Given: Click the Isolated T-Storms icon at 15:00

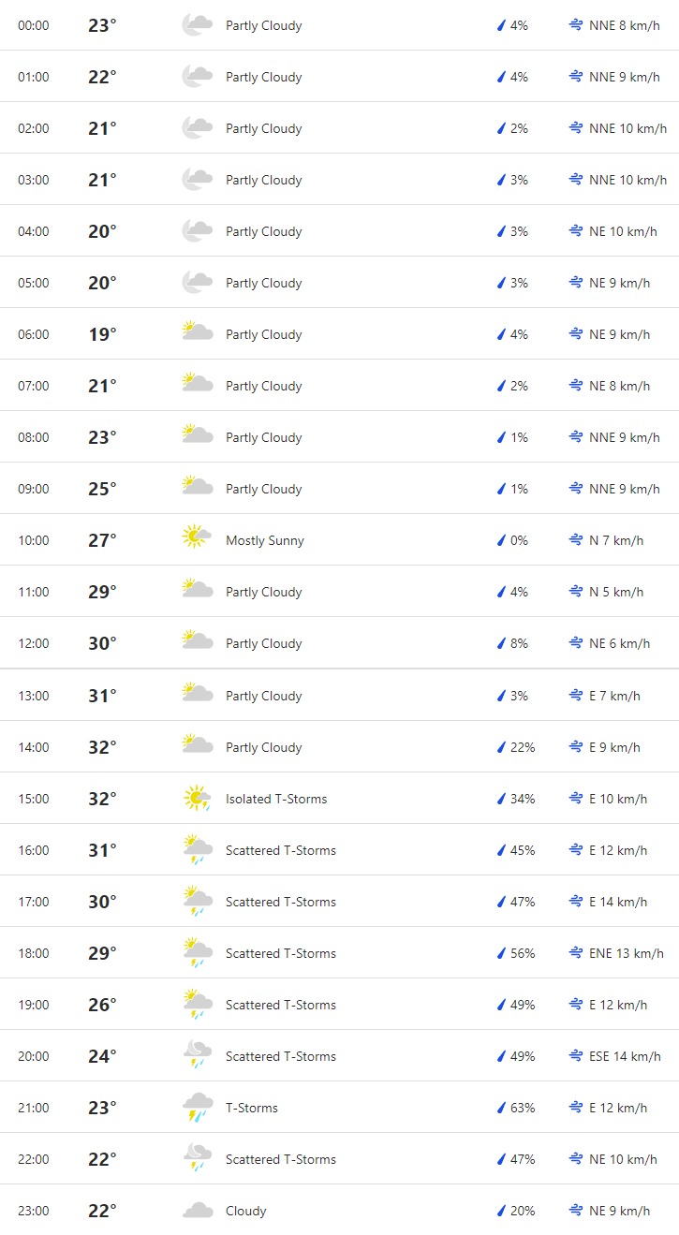Looking at the screenshot, I should (x=197, y=799).
